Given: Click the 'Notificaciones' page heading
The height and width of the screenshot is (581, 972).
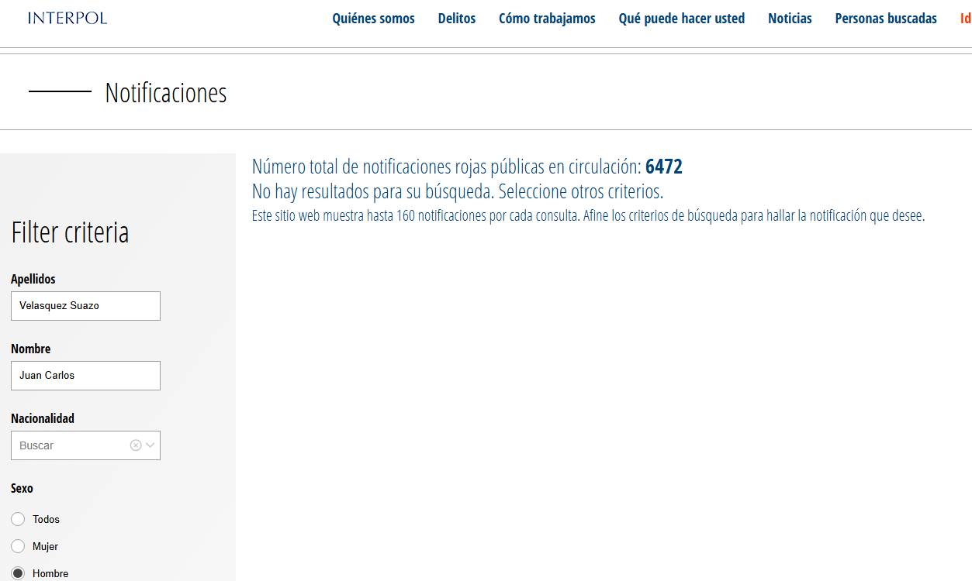Looking at the screenshot, I should tap(166, 93).
